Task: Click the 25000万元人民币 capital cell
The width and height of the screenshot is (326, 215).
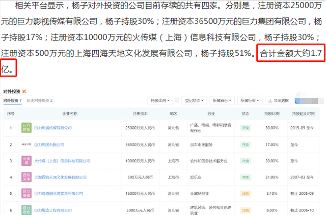Action: click(140, 128)
